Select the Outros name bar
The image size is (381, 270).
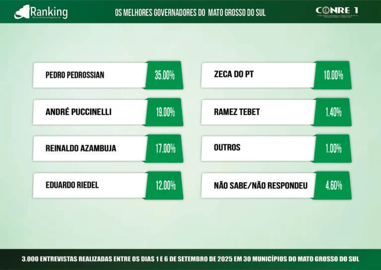258,148
